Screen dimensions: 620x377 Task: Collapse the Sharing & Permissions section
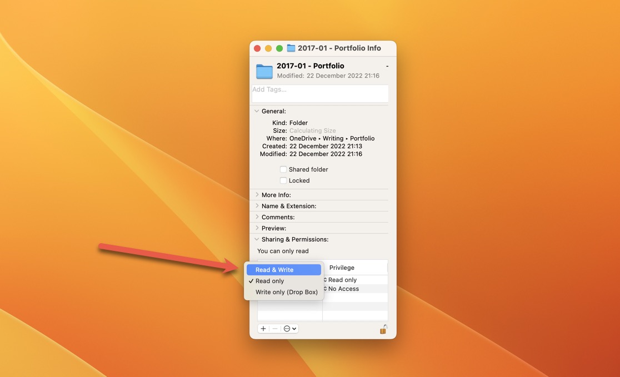tap(257, 239)
